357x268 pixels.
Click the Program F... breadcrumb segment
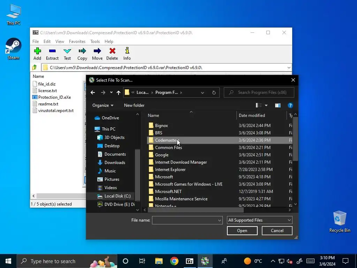point(166,92)
